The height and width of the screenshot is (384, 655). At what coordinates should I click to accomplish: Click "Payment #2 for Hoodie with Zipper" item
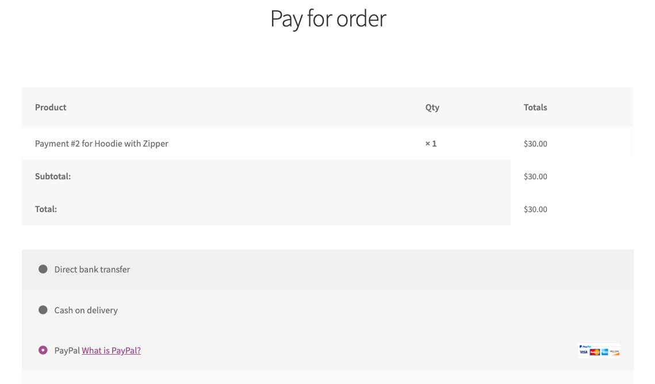(102, 144)
